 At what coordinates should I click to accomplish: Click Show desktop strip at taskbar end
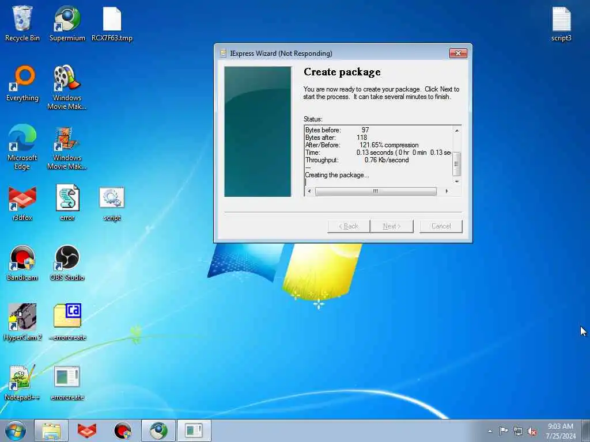[587, 430]
